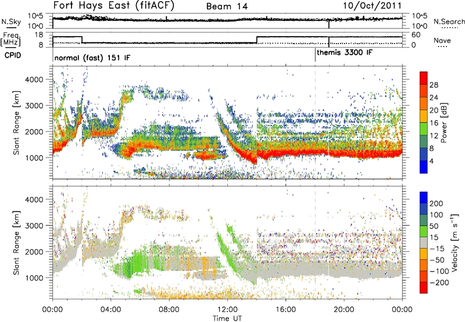Click the 'CPID' label
This screenshot has height=322, width=465.
pos(13,55)
